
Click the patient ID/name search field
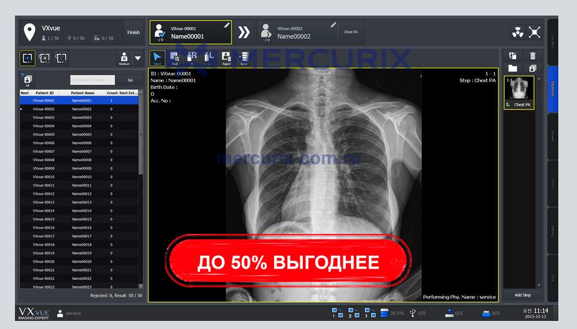(92, 80)
